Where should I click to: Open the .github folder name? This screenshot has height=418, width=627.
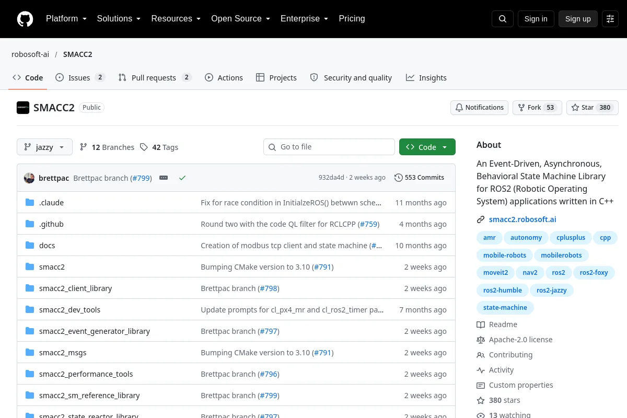click(51, 224)
